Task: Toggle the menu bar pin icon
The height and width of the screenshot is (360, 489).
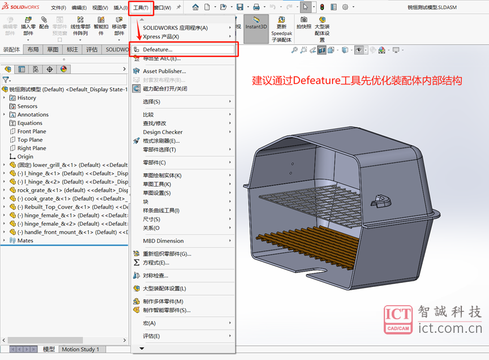Action: click(178, 7)
